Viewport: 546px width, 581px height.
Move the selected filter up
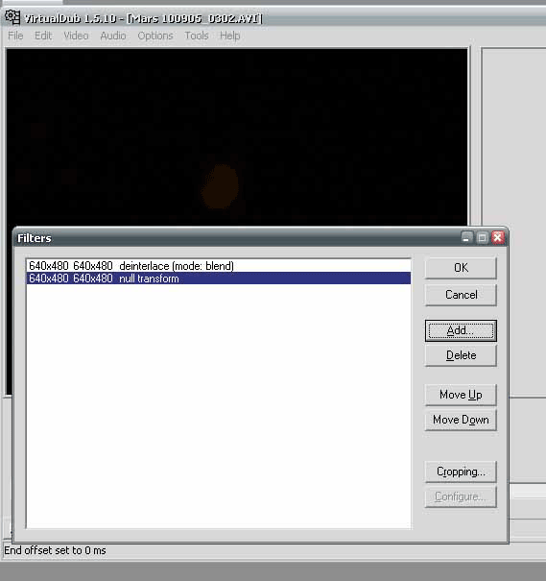461,395
